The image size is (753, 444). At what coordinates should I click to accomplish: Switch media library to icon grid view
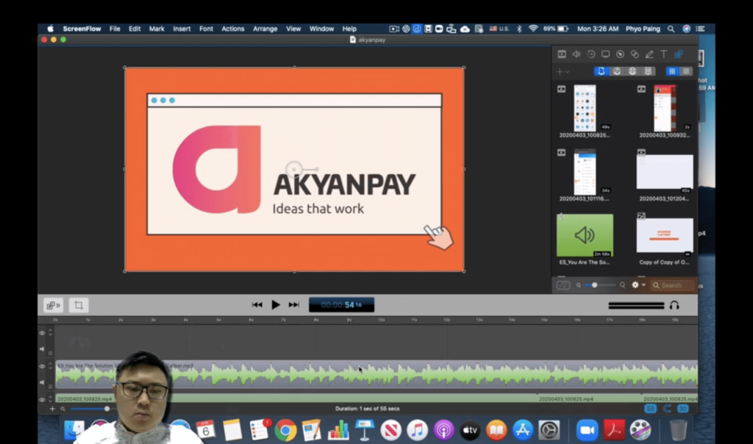pos(672,71)
